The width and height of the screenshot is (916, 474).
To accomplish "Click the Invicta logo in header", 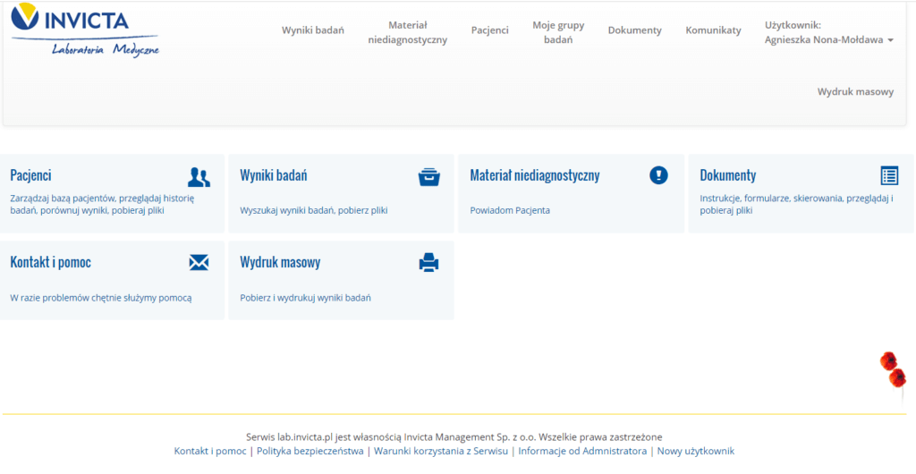I will tap(85, 30).
